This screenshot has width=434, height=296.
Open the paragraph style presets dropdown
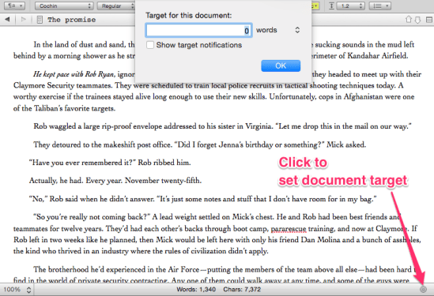tap(15, 6)
